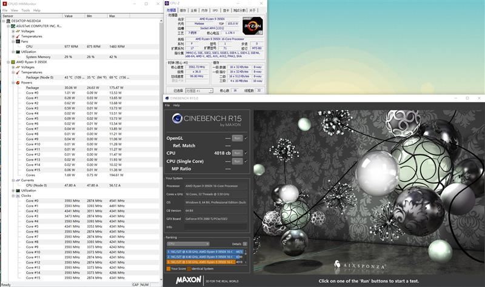Collapse the AMD Ryzen 9 3950X node
Image resolution: width=485 pixels, height=287 pixels.
point(8,62)
